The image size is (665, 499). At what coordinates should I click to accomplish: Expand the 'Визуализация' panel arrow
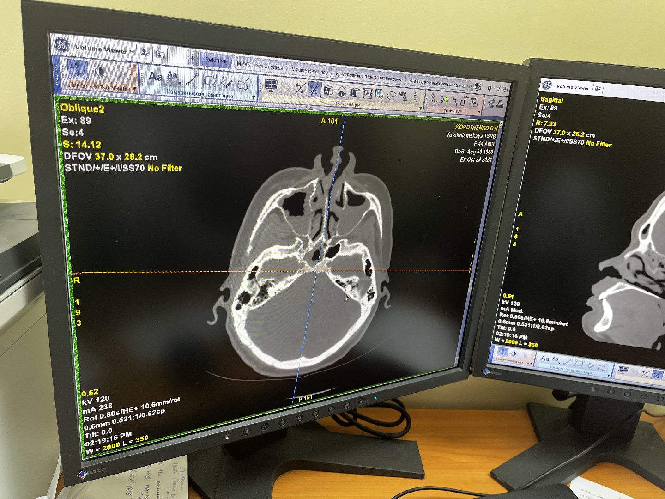pos(420,109)
